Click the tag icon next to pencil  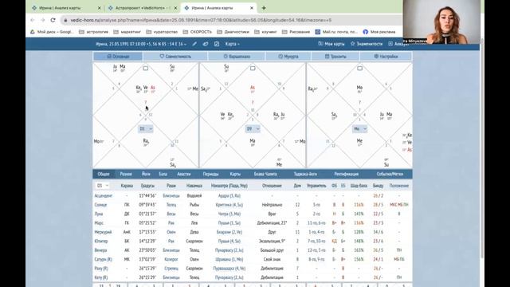coord(206,44)
